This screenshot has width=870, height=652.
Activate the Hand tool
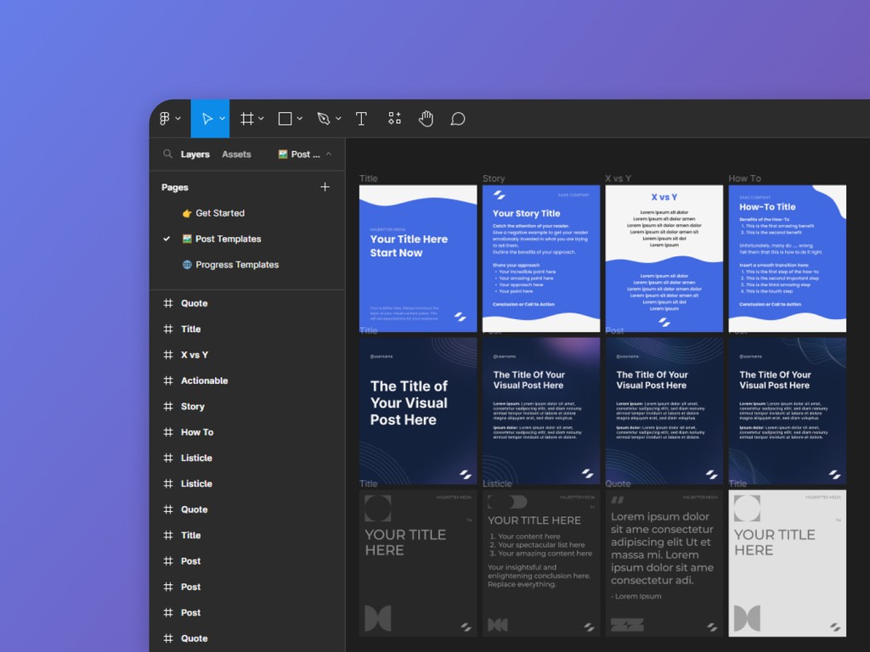coord(426,118)
